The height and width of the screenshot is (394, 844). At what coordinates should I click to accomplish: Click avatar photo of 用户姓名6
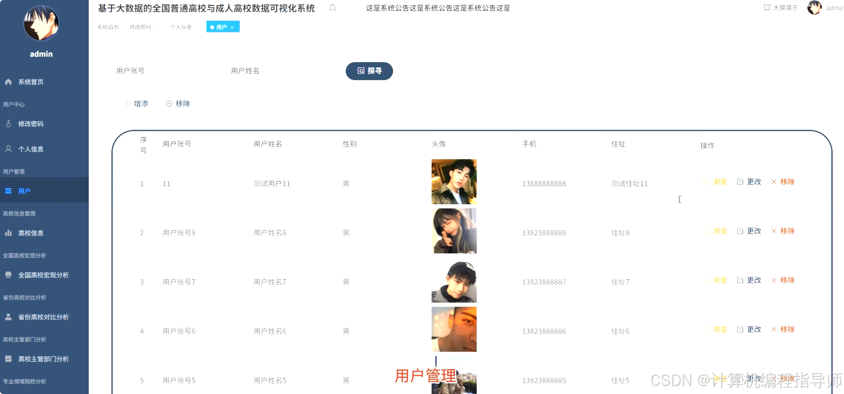[x=454, y=329]
